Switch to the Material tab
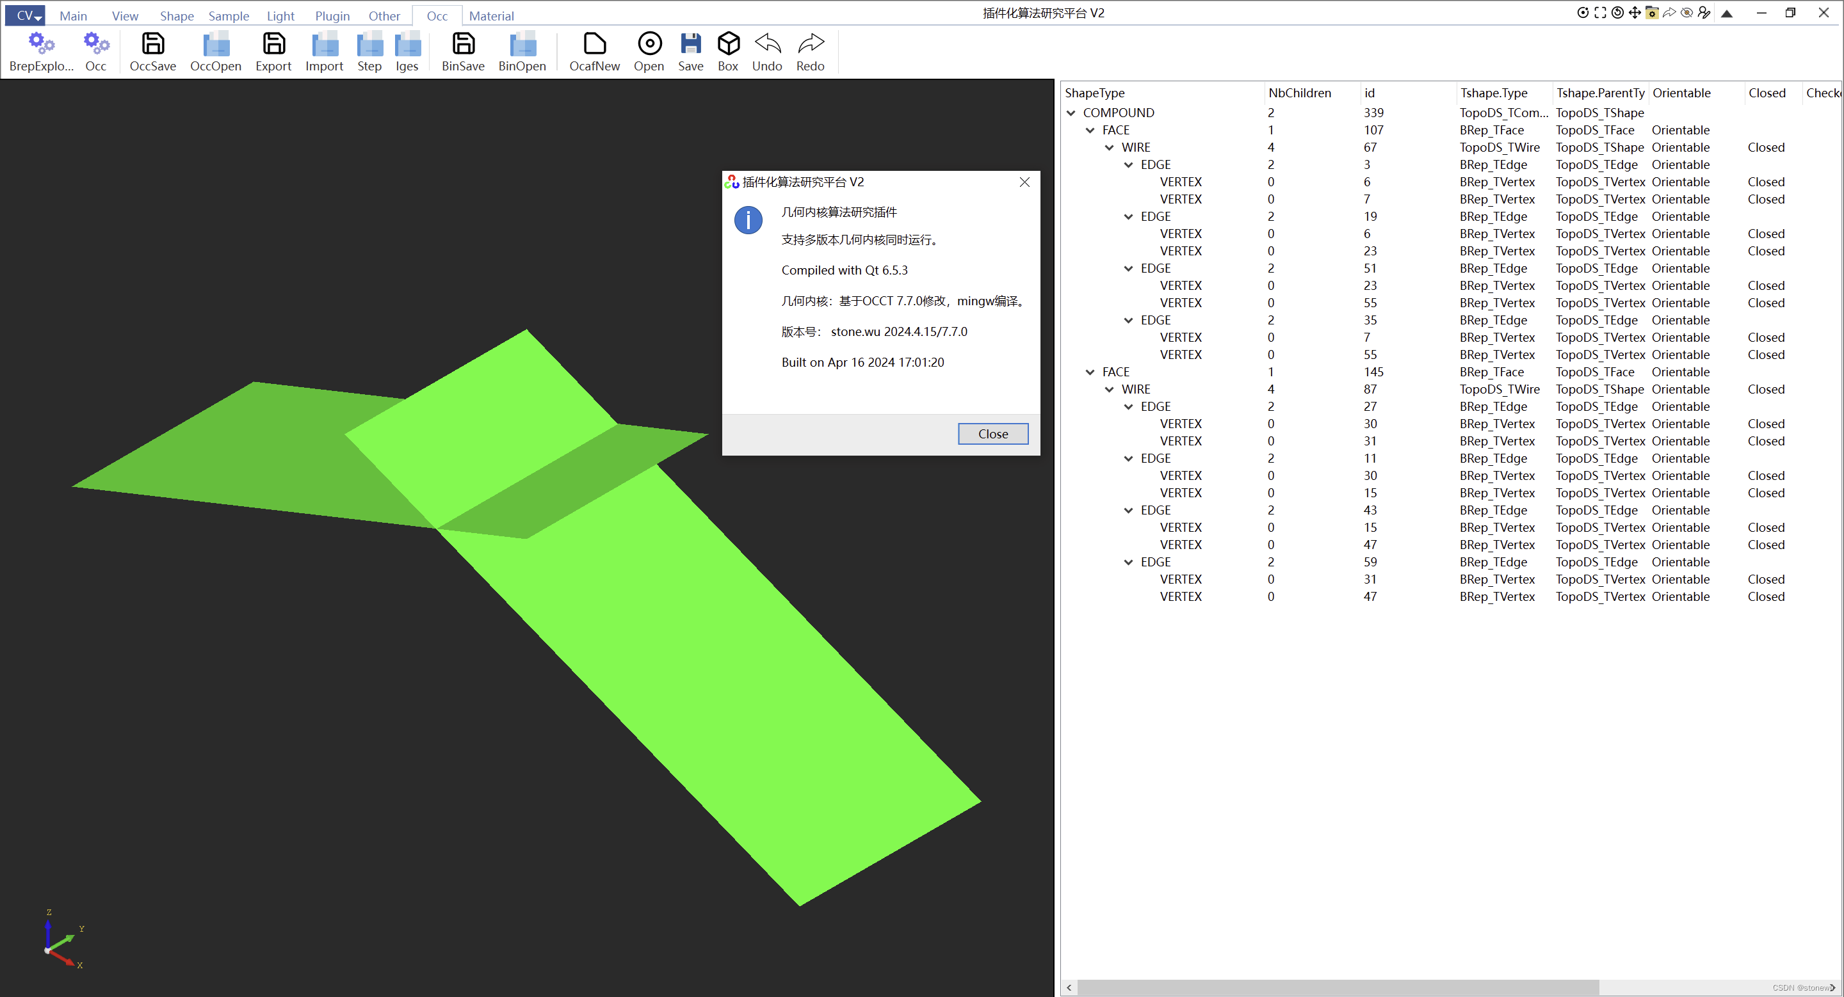Screen dimensions: 1844x997 click(491, 15)
